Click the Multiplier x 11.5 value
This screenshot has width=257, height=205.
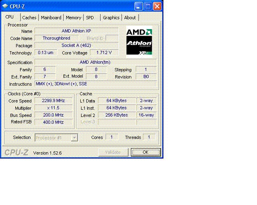(x=53, y=108)
